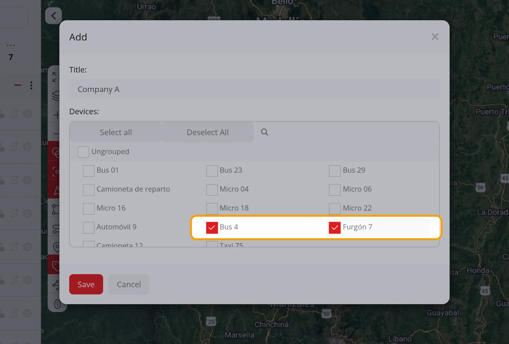Check the Bus 01 checkbox
Screen dimensions: 509x344
pyautogui.click(x=89, y=171)
